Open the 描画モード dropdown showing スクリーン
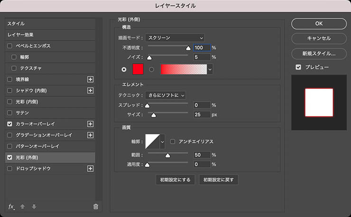 [x=175, y=38]
